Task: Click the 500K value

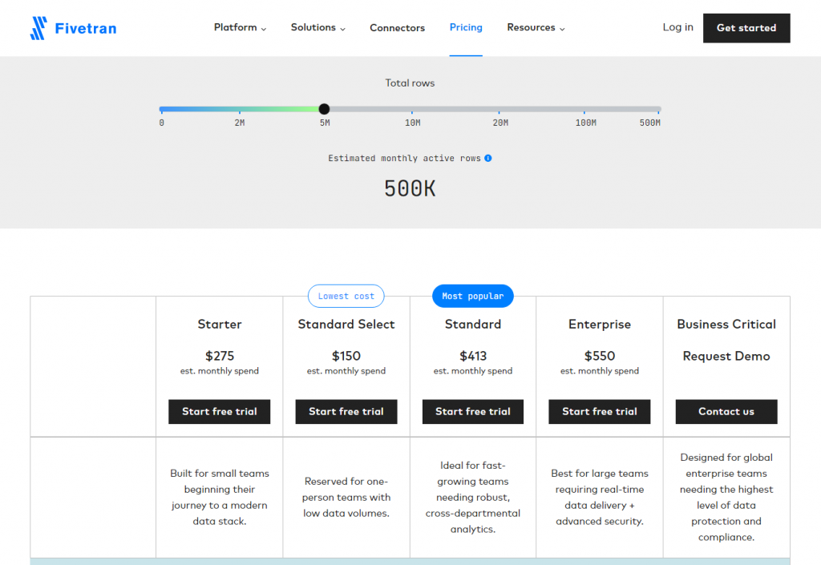Action: (x=410, y=189)
